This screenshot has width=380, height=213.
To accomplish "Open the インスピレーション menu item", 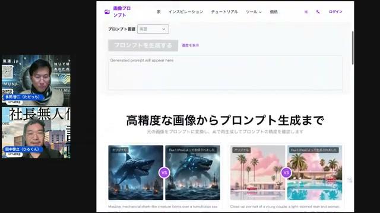I will point(186,12).
